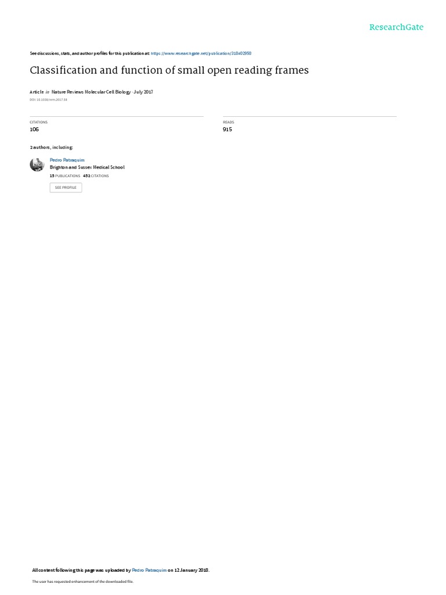Click the '2 authors, including' text
The image size is (446, 595).
(51, 147)
